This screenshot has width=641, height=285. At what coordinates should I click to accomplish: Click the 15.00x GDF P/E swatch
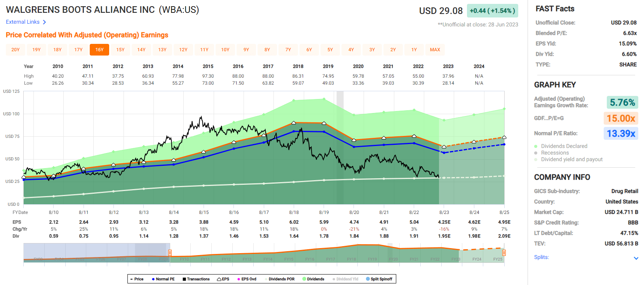621,118
